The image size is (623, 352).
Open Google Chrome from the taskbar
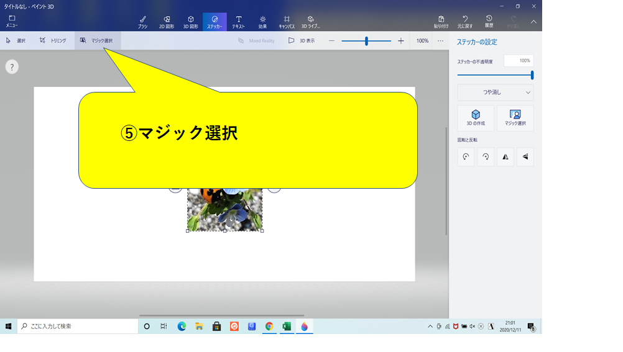point(269,326)
